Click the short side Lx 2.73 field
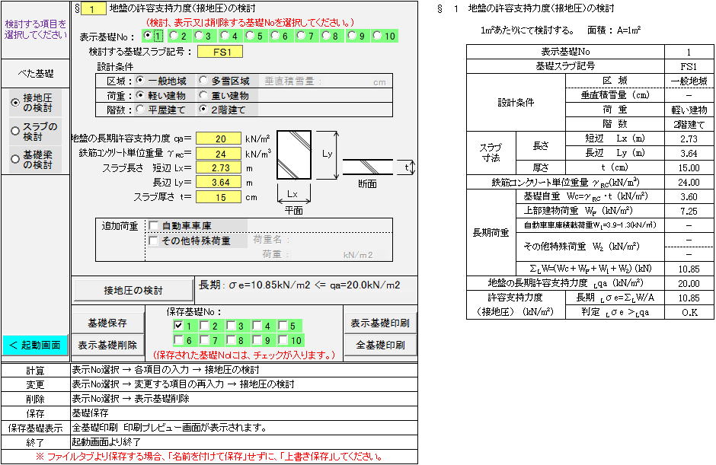The width and height of the screenshot is (716, 465). 219,168
